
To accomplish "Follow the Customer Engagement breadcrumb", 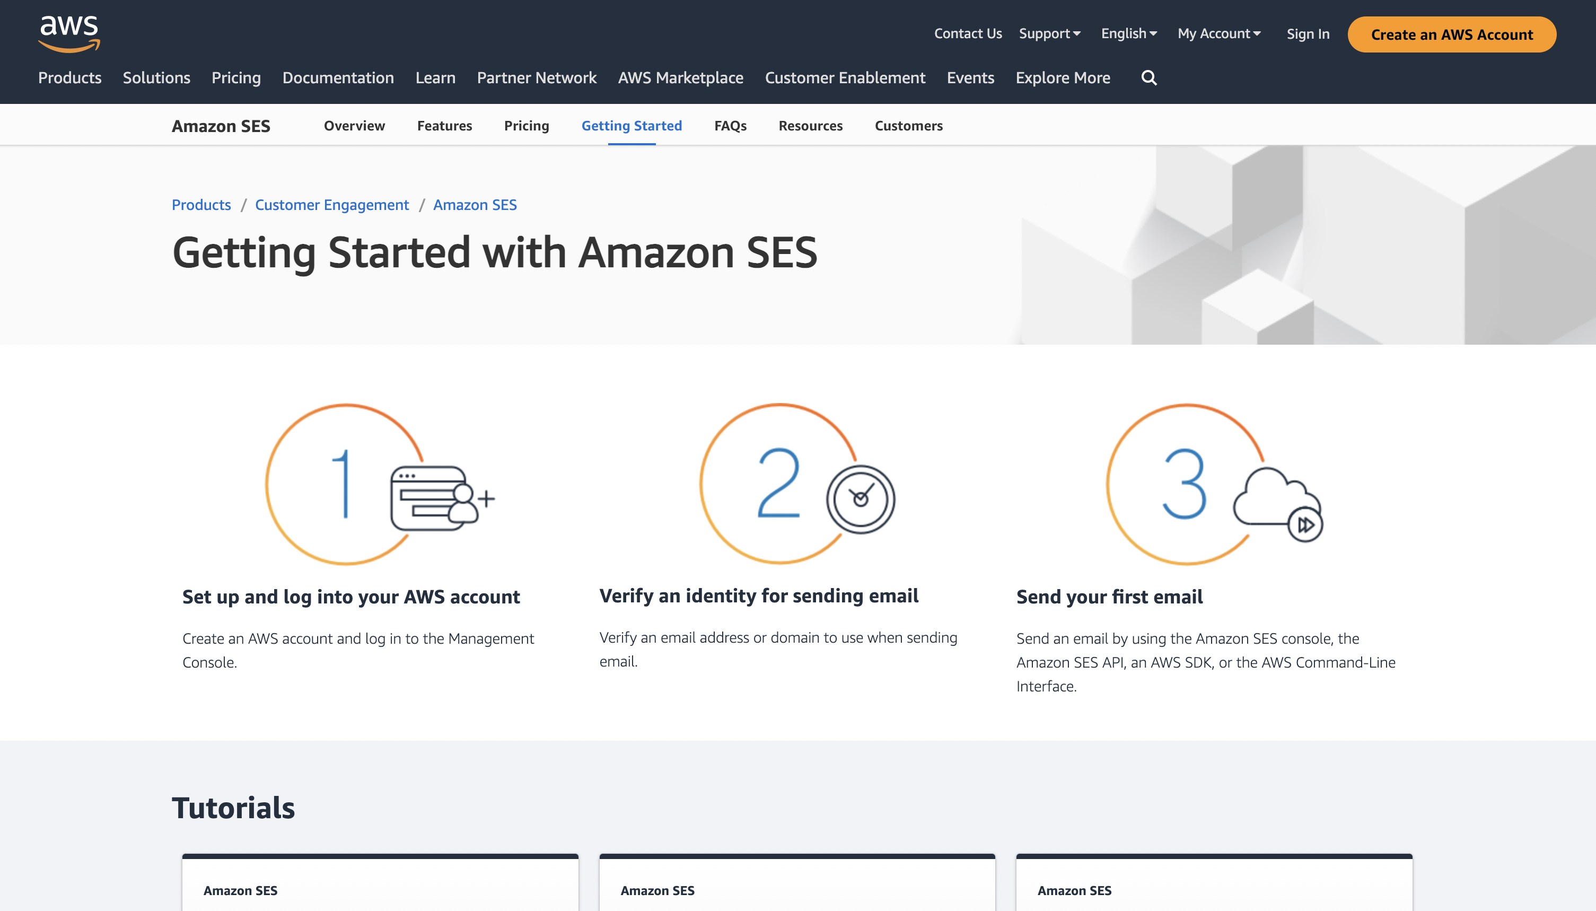I will 331,205.
